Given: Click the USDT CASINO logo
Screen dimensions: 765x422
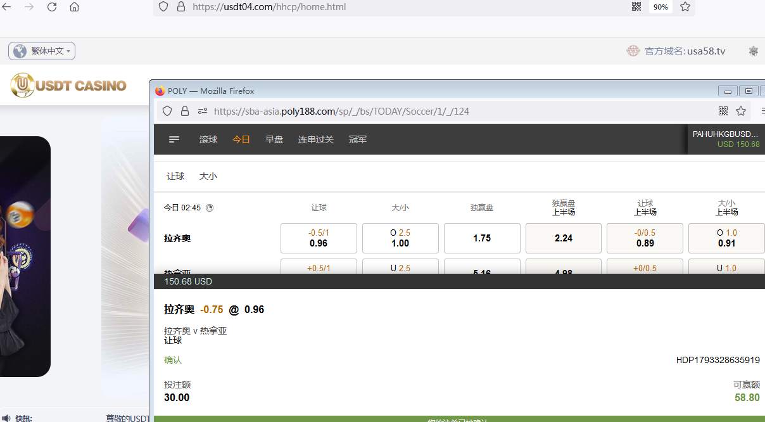Looking at the screenshot, I should (68, 85).
